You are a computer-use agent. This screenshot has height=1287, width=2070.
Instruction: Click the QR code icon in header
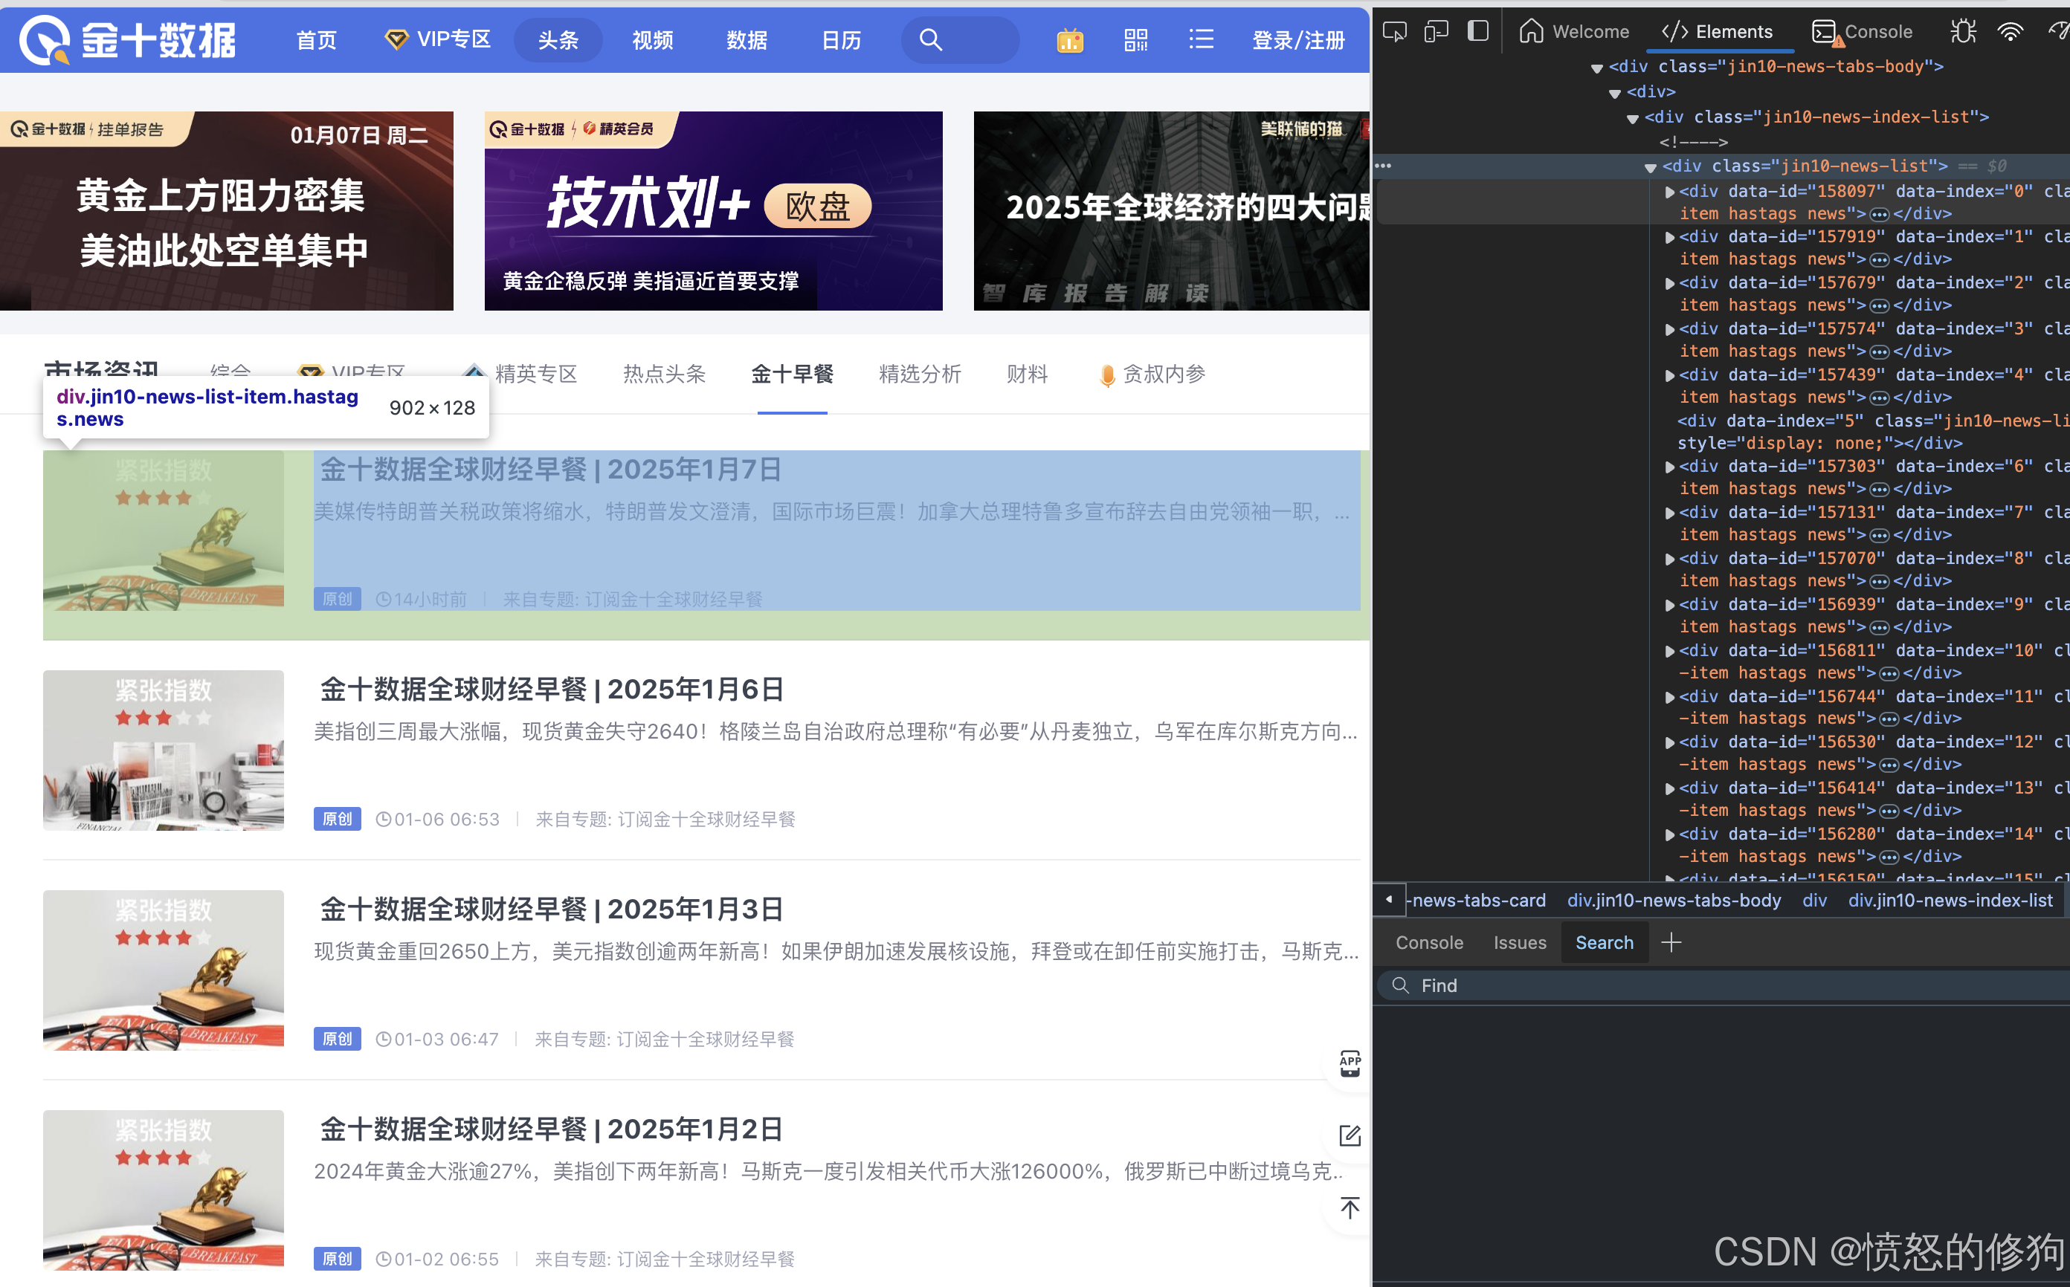click(1135, 40)
